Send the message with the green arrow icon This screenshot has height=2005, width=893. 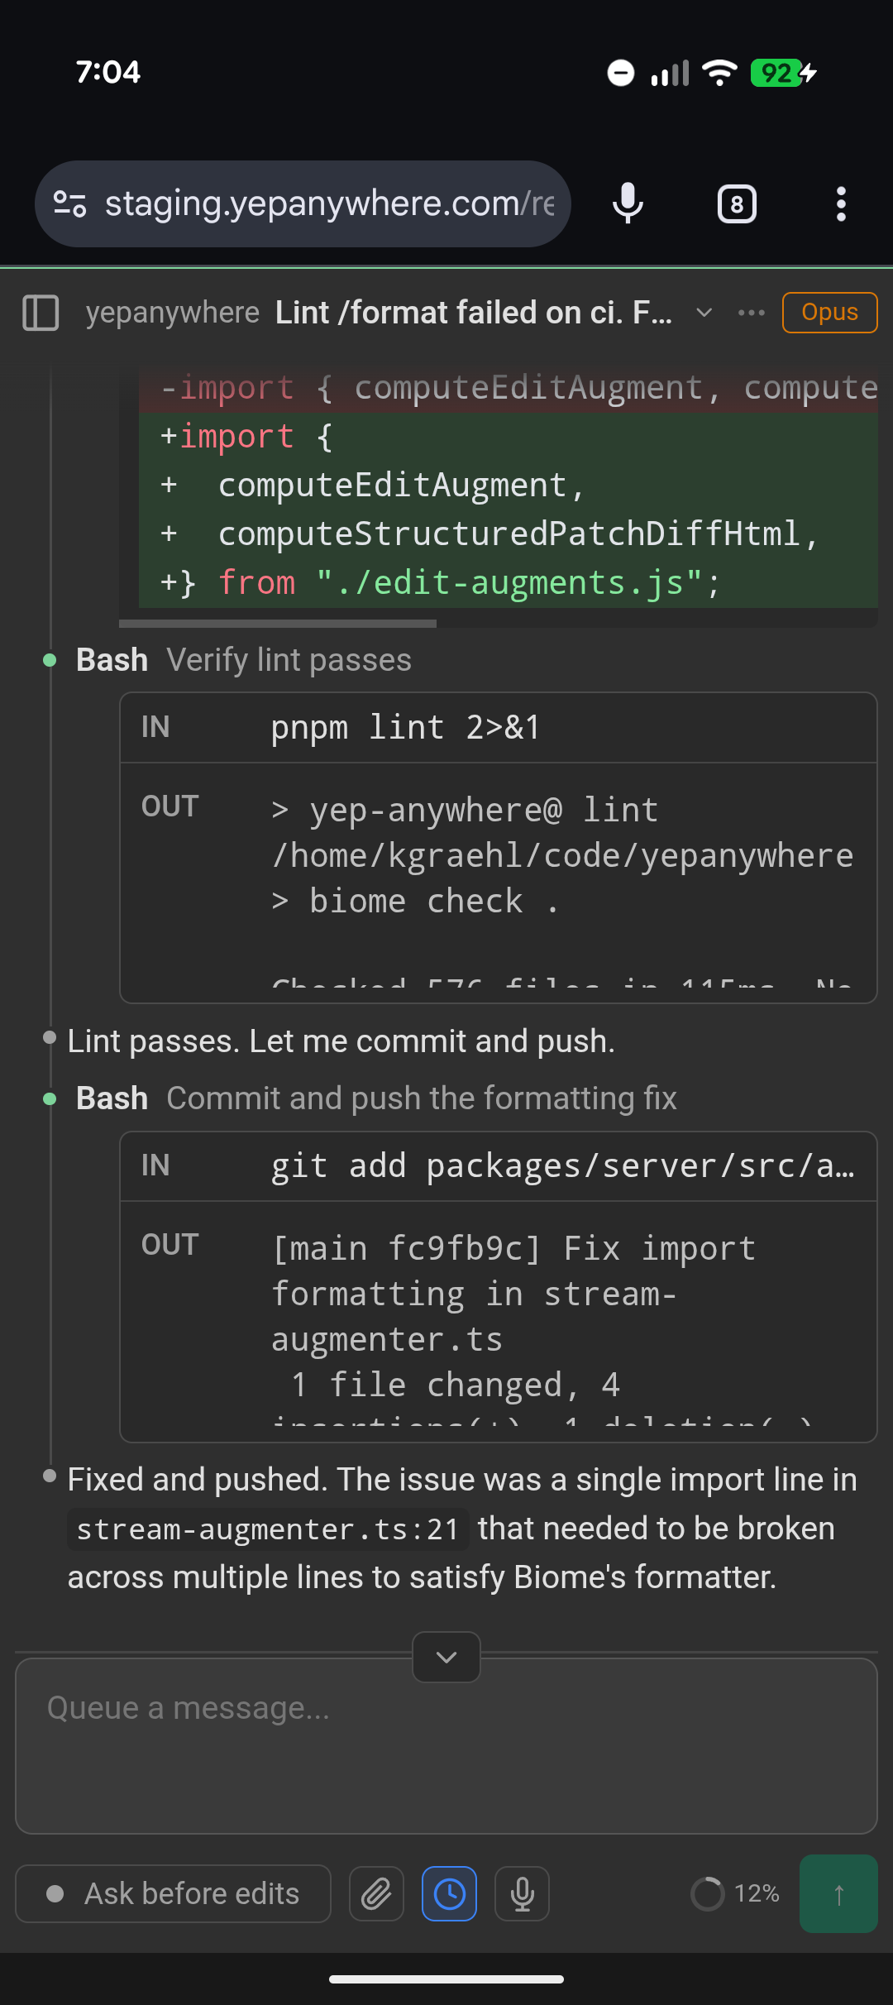(838, 1893)
